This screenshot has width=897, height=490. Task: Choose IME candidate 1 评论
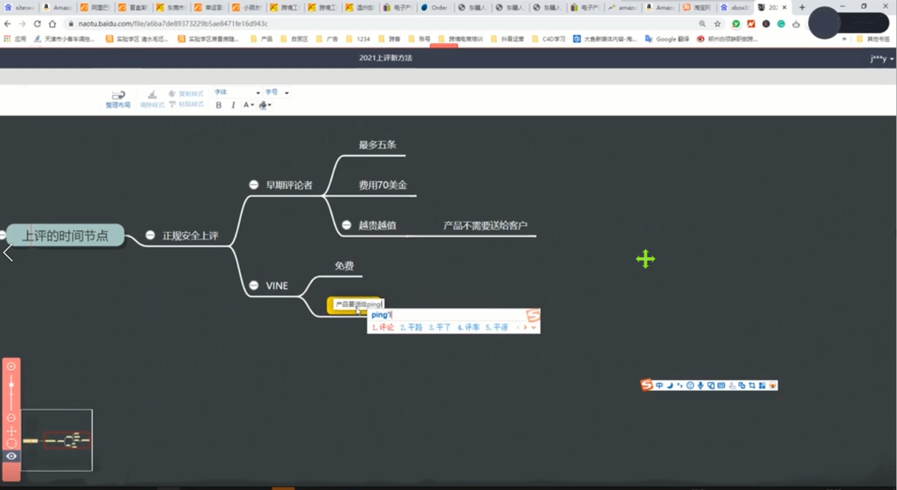[x=383, y=327]
